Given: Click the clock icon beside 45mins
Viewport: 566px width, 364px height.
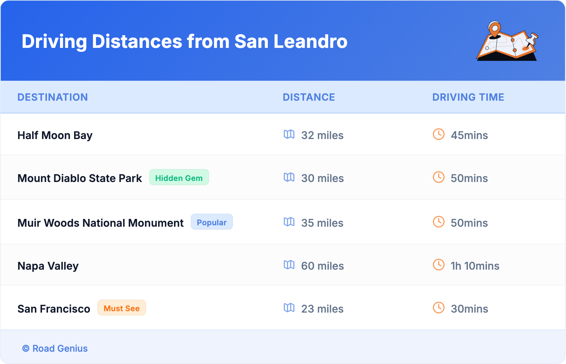Looking at the screenshot, I should click(439, 134).
